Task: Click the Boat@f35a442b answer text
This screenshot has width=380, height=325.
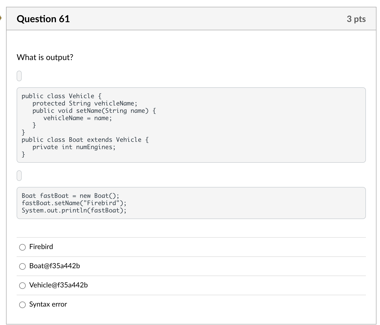Action: (55, 266)
